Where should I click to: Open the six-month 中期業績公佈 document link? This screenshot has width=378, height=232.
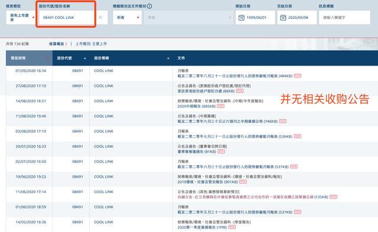pos(227,121)
